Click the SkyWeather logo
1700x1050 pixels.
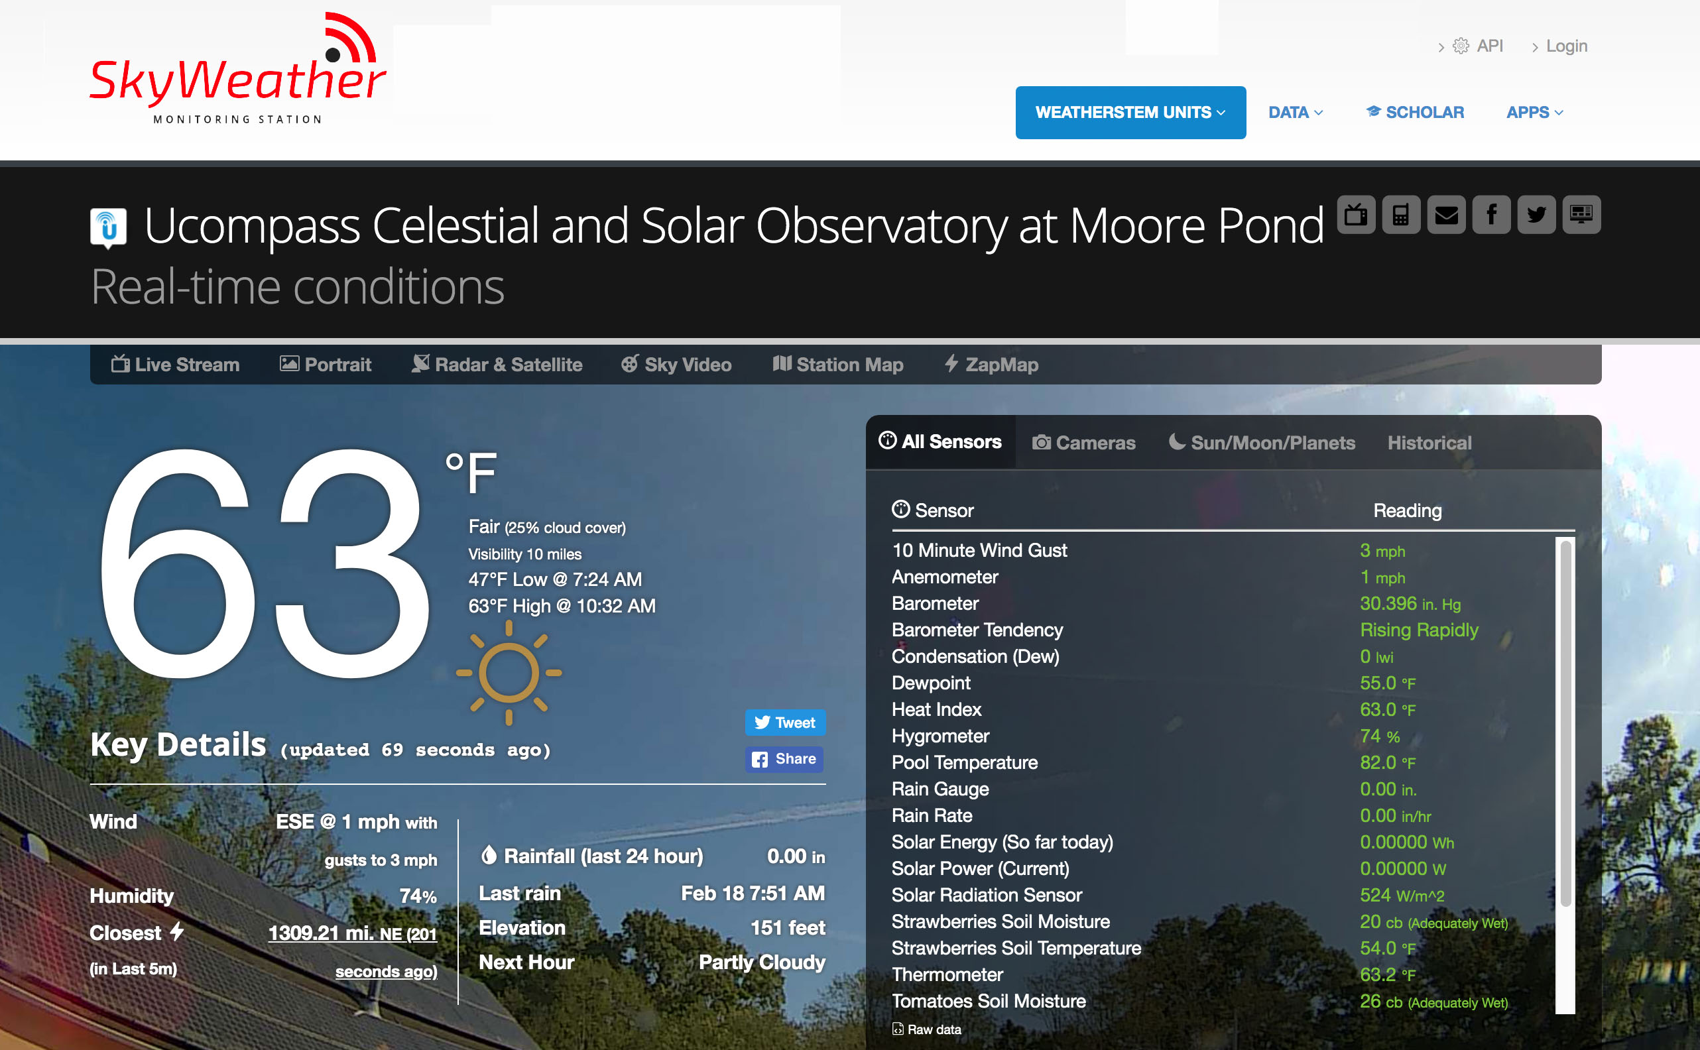[x=237, y=68]
